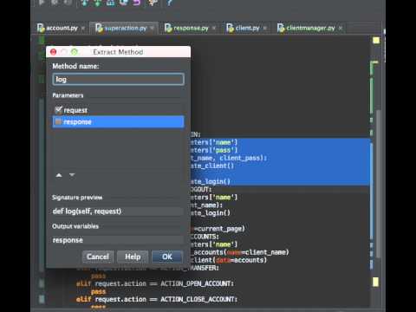
Task: Click code text =current_page)
Action: 219,229
